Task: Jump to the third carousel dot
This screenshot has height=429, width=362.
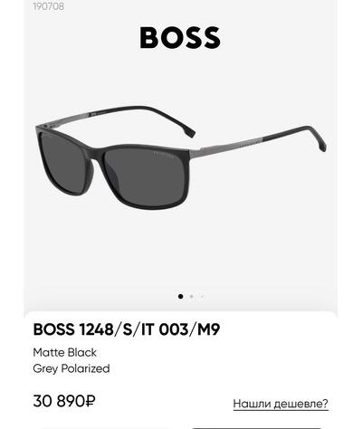Action: (x=202, y=296)
